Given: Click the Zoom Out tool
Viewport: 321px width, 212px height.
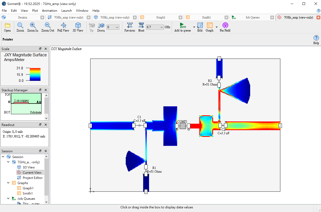Looking at the screenshot, I should coord(48,25).
